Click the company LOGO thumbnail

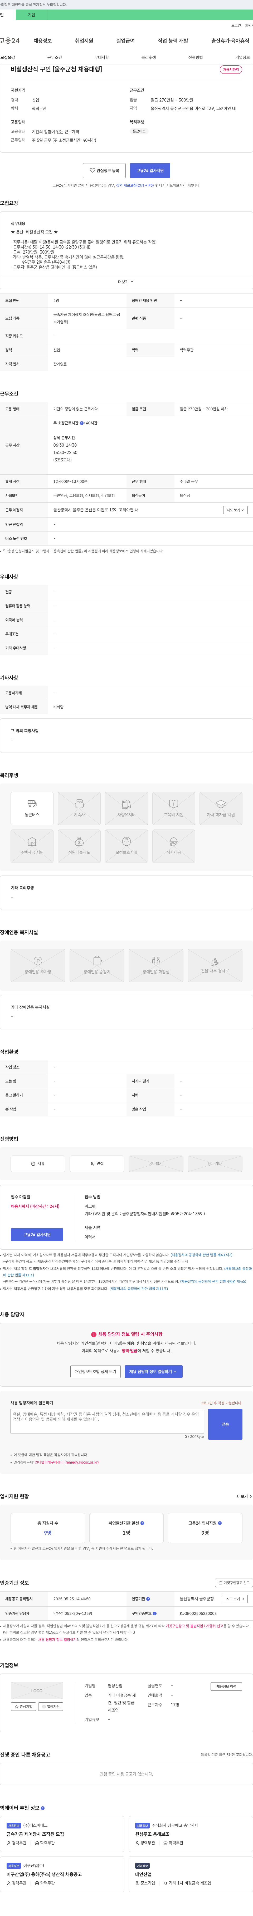[x=37, y=1691]
